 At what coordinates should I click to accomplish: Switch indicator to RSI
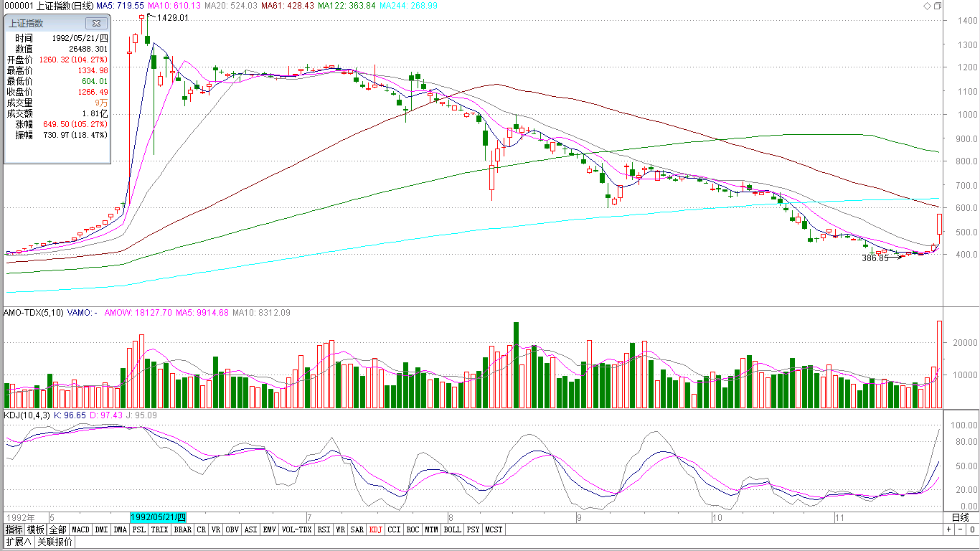click(x=324, y=529)
